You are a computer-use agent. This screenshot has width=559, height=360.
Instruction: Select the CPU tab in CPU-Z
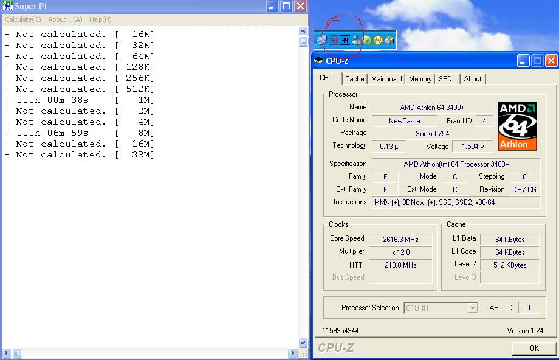tap(326, 78)
